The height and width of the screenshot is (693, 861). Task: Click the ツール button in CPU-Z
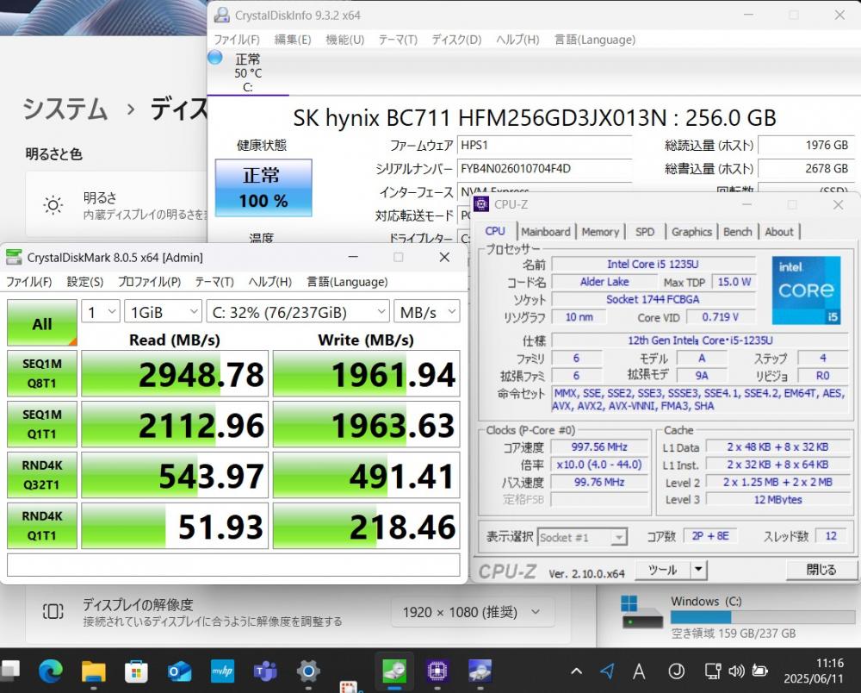662,570
